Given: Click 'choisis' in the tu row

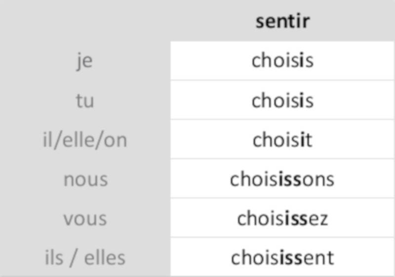Looking at the screenshot, I should pyautogui.click(x=282, y=100).
